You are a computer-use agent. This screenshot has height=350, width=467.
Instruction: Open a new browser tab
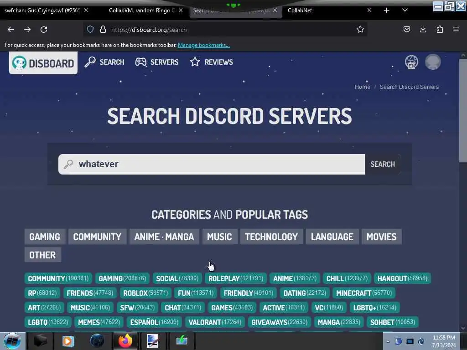click(386, 10)
